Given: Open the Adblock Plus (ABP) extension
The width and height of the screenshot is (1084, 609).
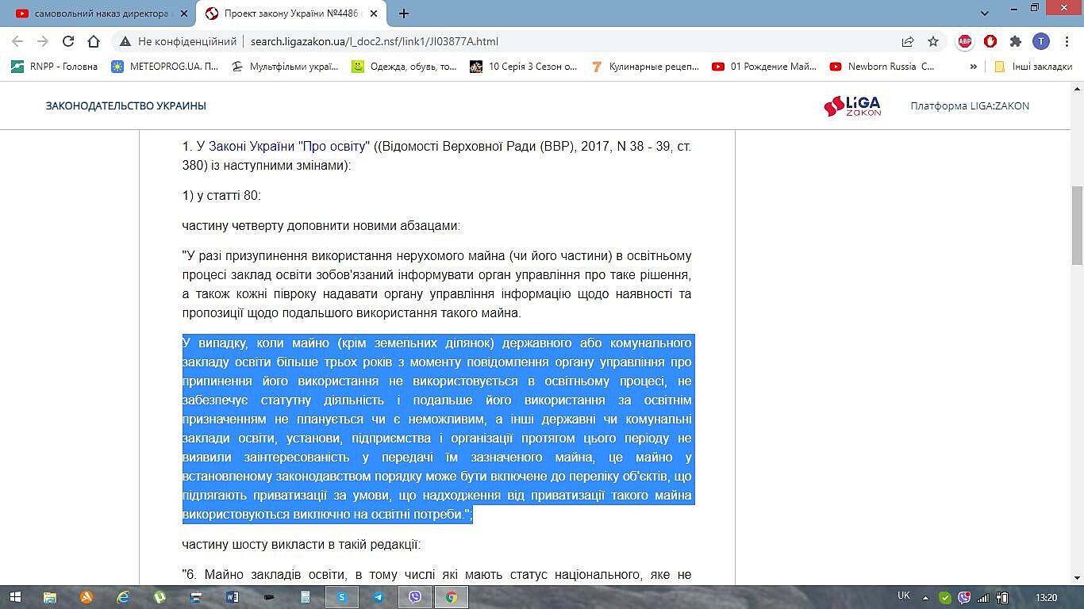Looking at the screenshot, I should tap(965, 41).
